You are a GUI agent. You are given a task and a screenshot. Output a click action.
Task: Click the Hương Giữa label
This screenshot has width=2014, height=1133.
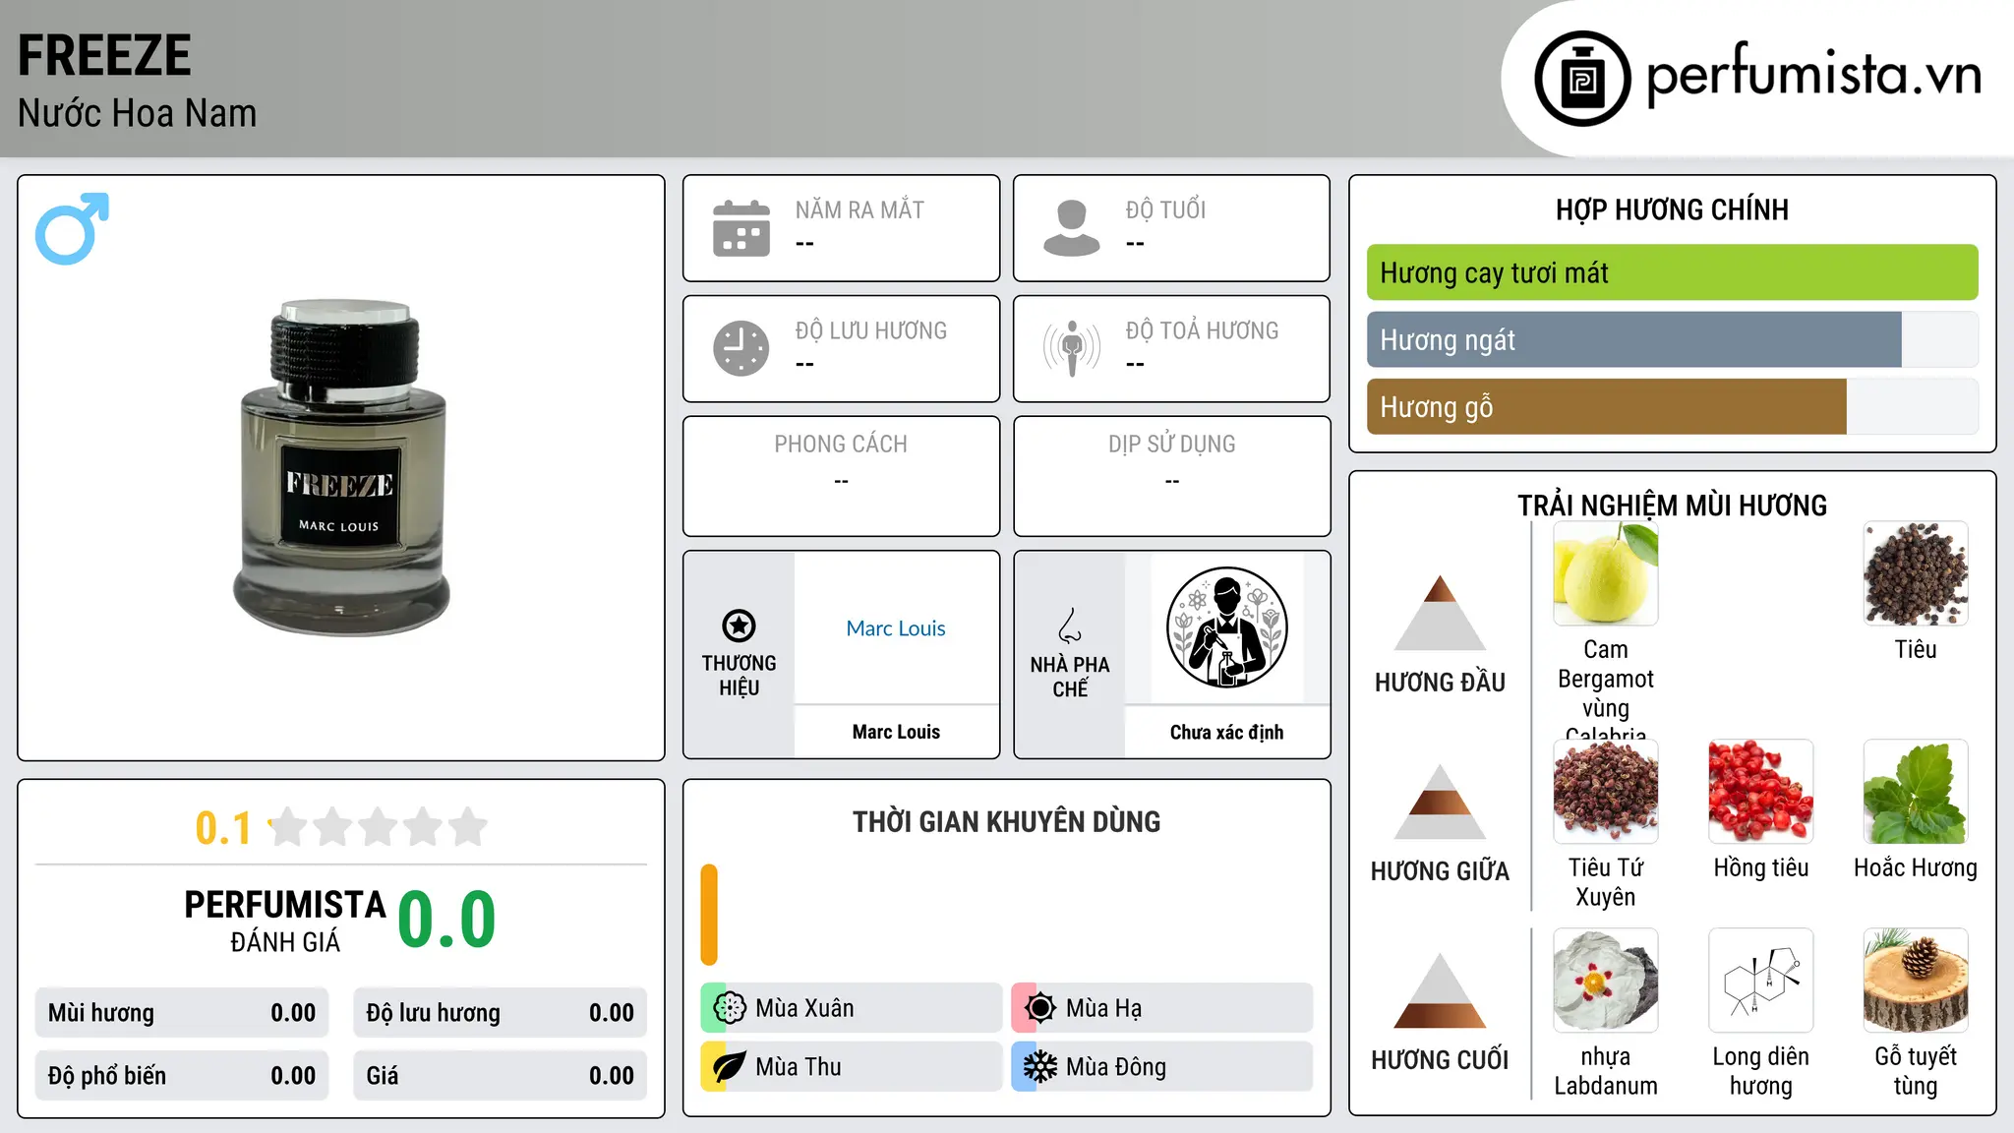[x=1440, y=871]
